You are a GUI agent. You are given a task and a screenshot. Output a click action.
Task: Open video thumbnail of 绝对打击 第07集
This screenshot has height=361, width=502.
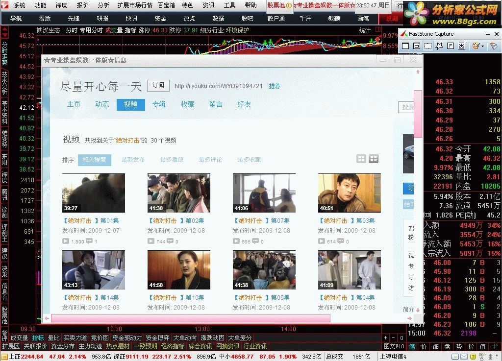(x=264, y=193)
